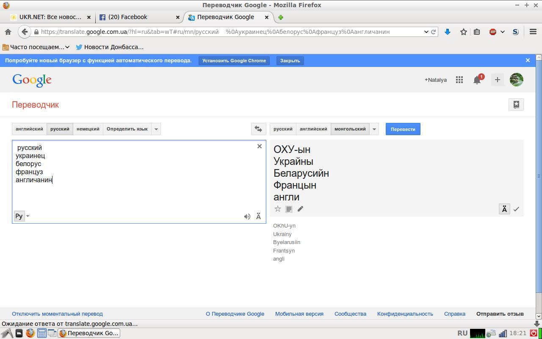Select английский as target language
The image size is (542, 339).
click(313, 129)
